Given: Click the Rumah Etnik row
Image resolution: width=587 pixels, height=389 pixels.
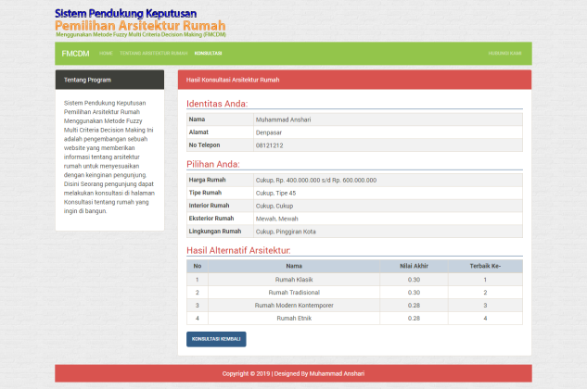Looking at the screenshot, I should pos(294,318).
